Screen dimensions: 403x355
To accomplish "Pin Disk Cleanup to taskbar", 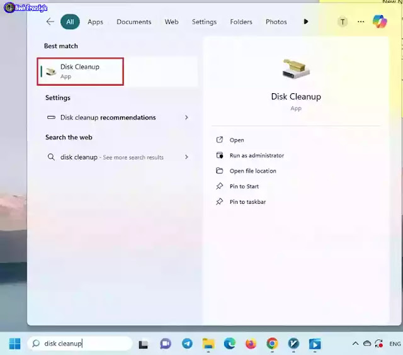I will [x=247, y=201].
